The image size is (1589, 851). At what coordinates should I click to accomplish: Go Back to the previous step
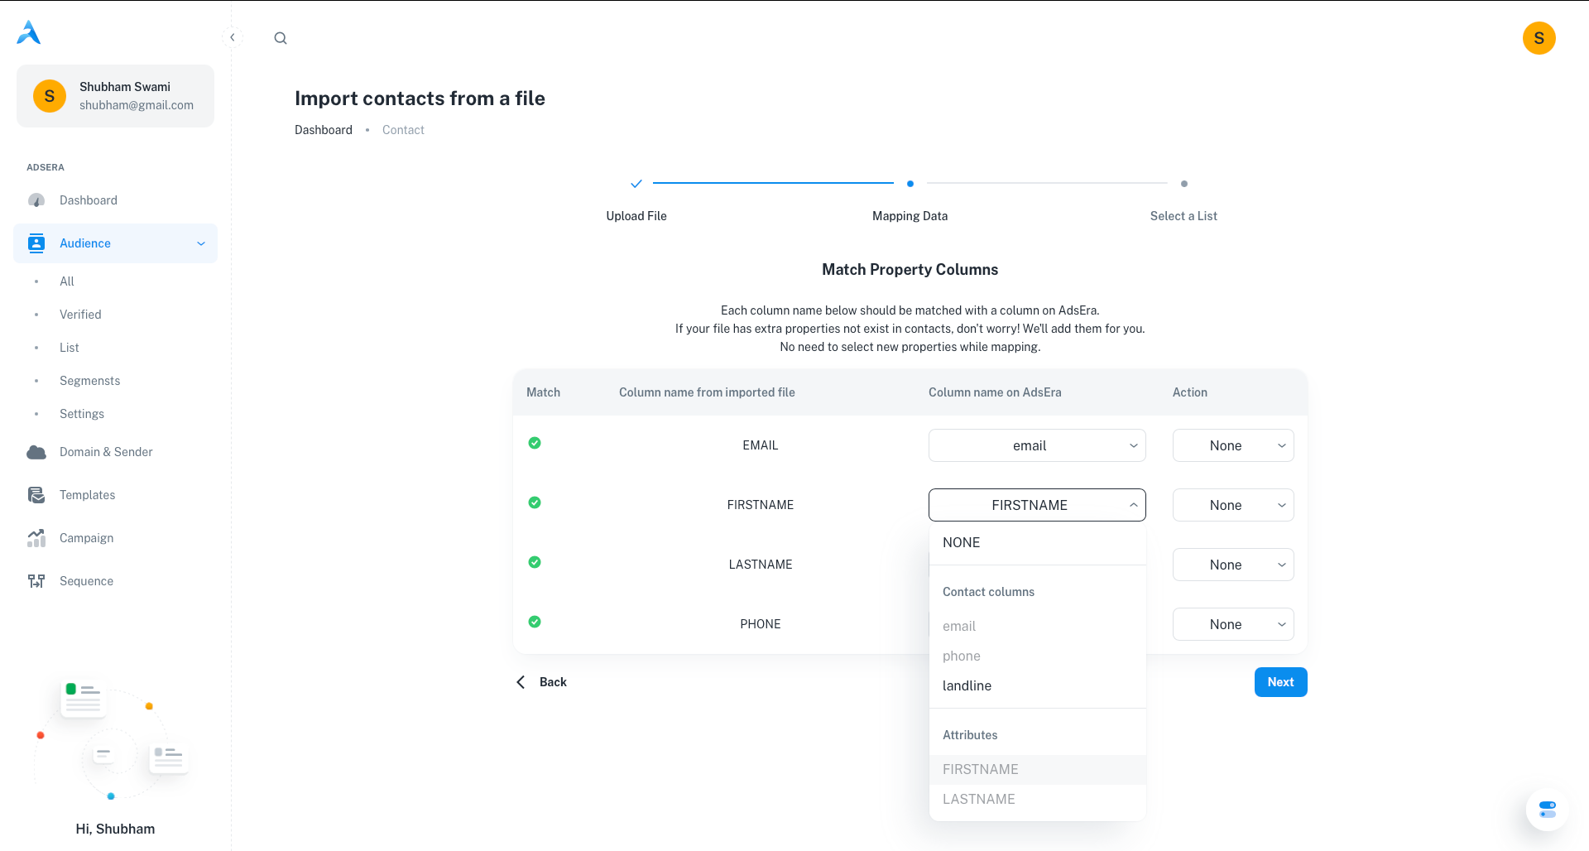pyautogui.click(x=543, y=682)
